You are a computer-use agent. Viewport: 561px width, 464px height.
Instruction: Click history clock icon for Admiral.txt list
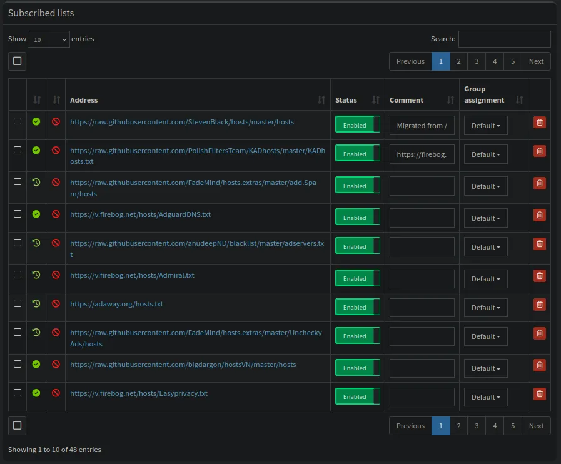[x=36, y=275]
